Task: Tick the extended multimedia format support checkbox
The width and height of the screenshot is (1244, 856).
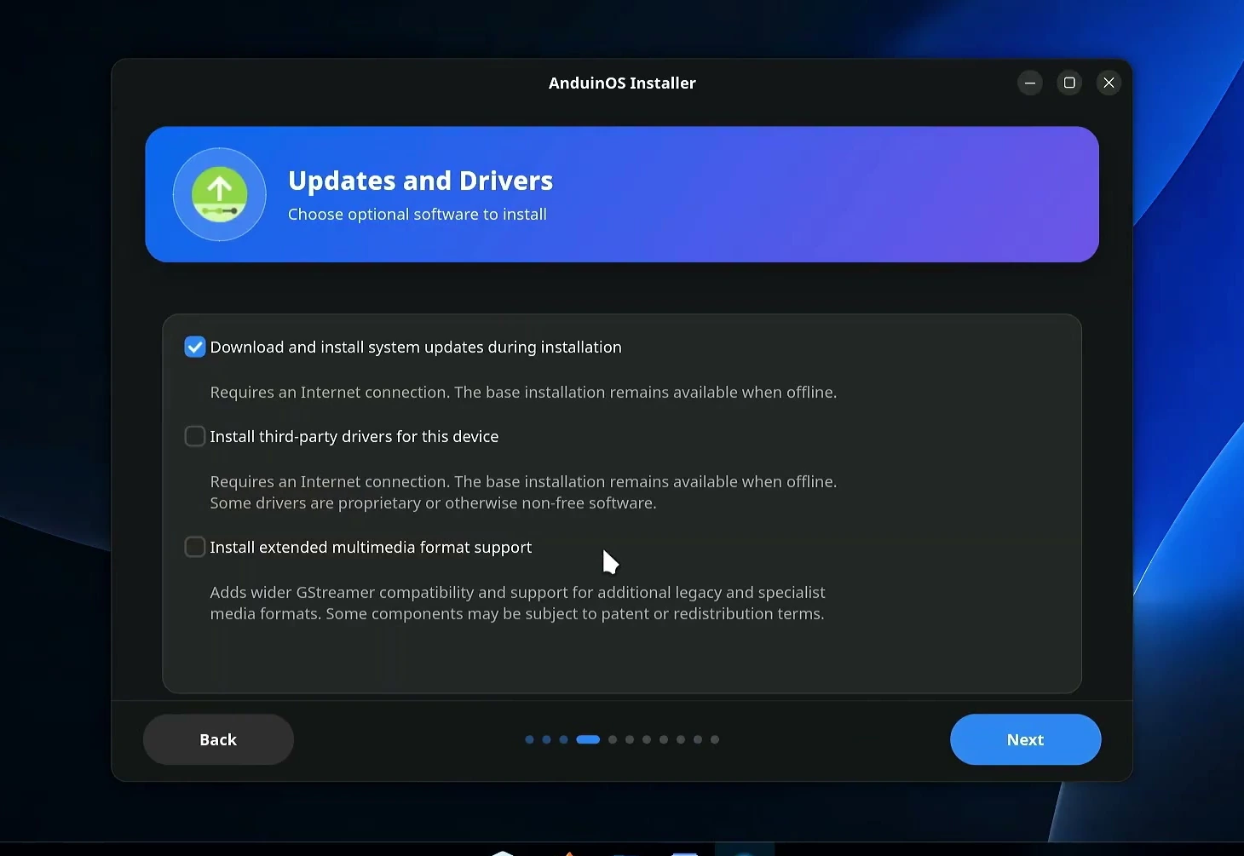Action: coord(195,547)
